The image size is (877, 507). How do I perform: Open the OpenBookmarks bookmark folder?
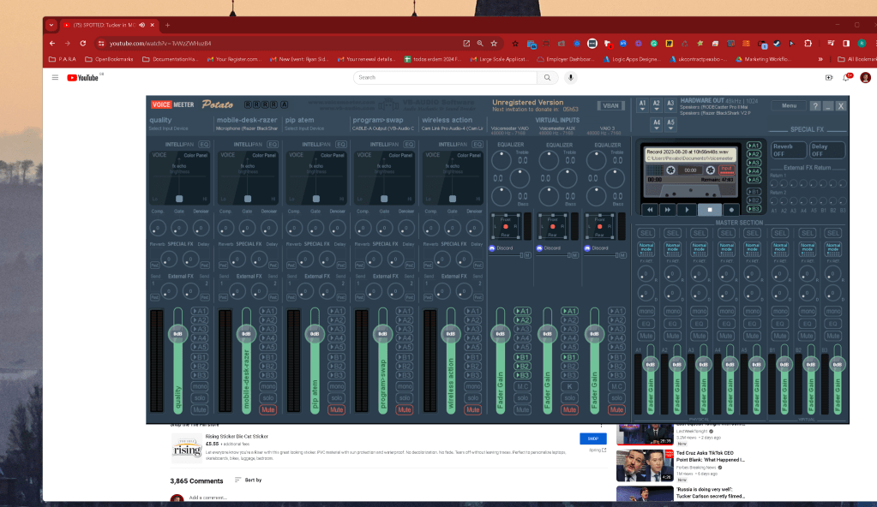109,59
